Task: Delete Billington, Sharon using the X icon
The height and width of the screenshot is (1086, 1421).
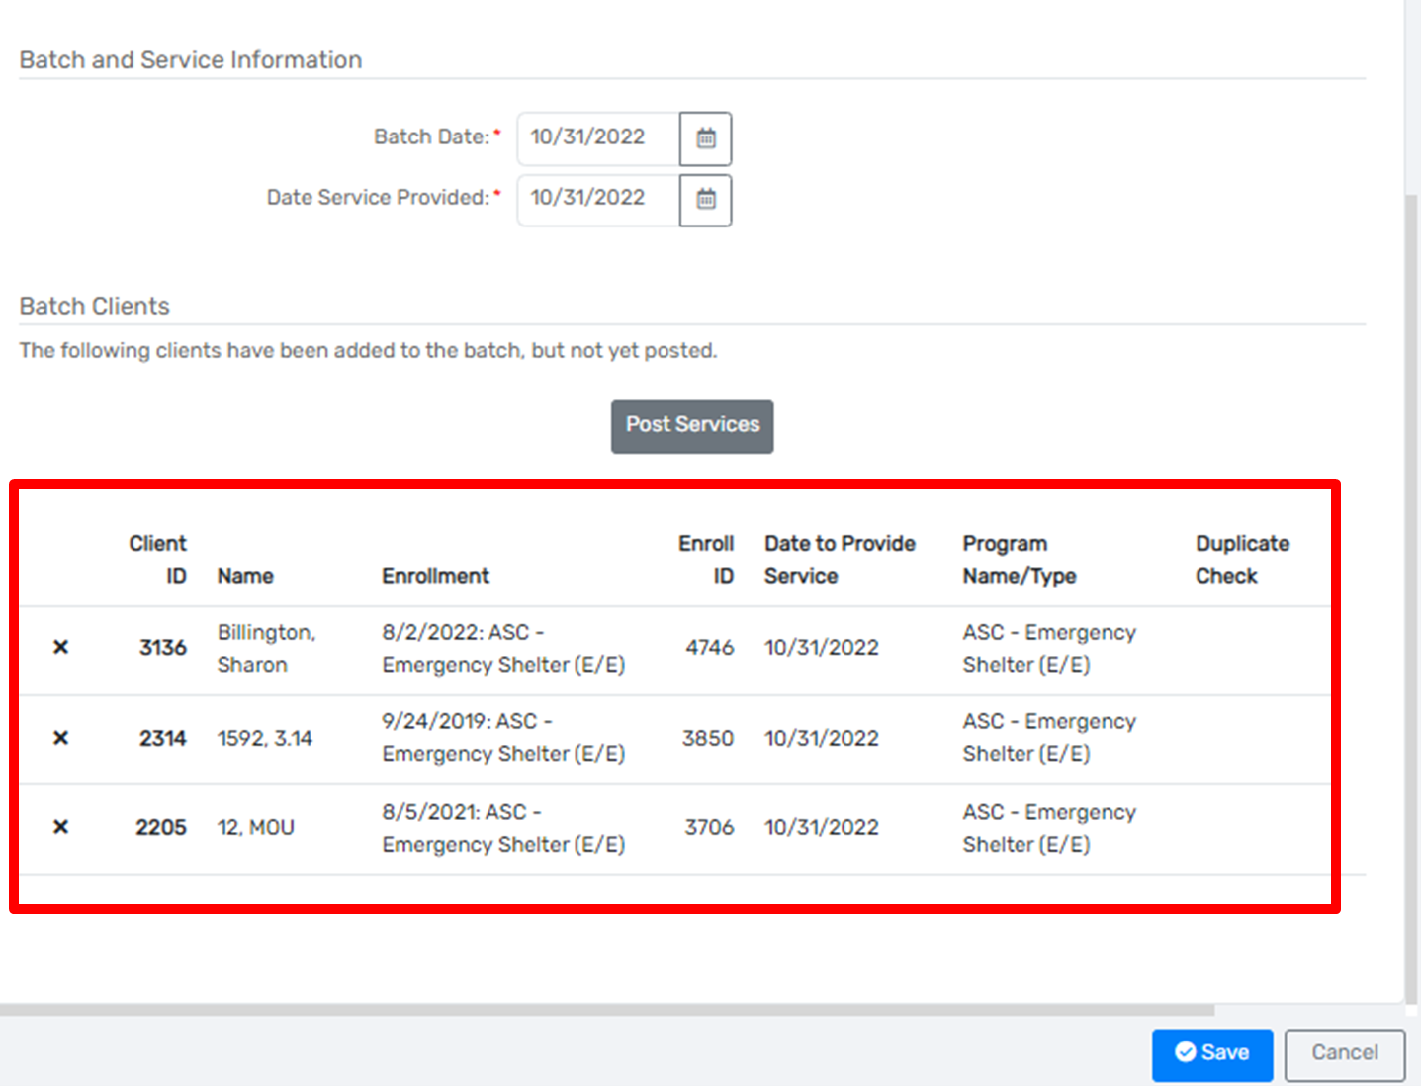Action: click(x=60, y=648)
